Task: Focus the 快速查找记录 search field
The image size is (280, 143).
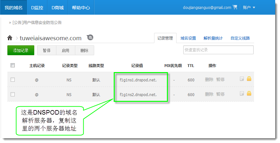Action: tap(218, 50)
